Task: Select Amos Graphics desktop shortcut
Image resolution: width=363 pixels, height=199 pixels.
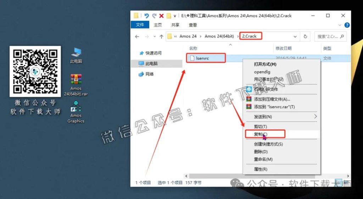Action: (x=76, y=112)
